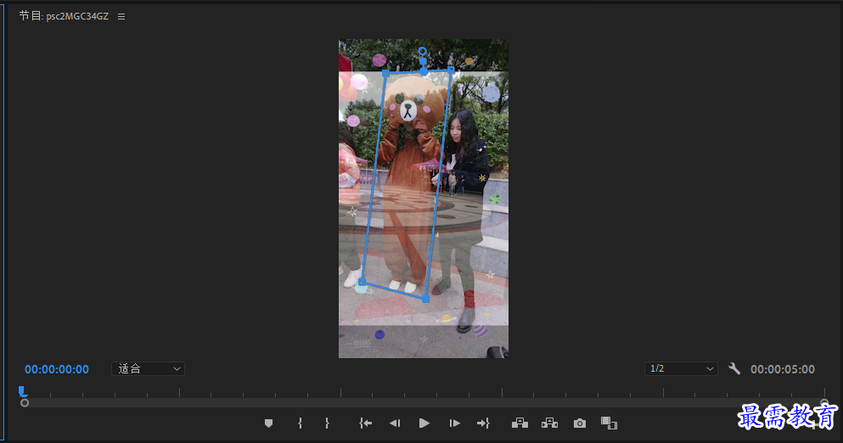This screenshot has height=443, width=843.
Task: Click Mark In button
Action: [x=300, y=423]
